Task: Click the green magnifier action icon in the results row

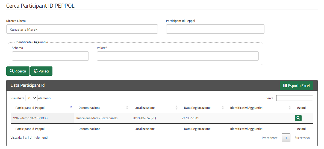Action: pyautogui.click(x=298, y=118)
